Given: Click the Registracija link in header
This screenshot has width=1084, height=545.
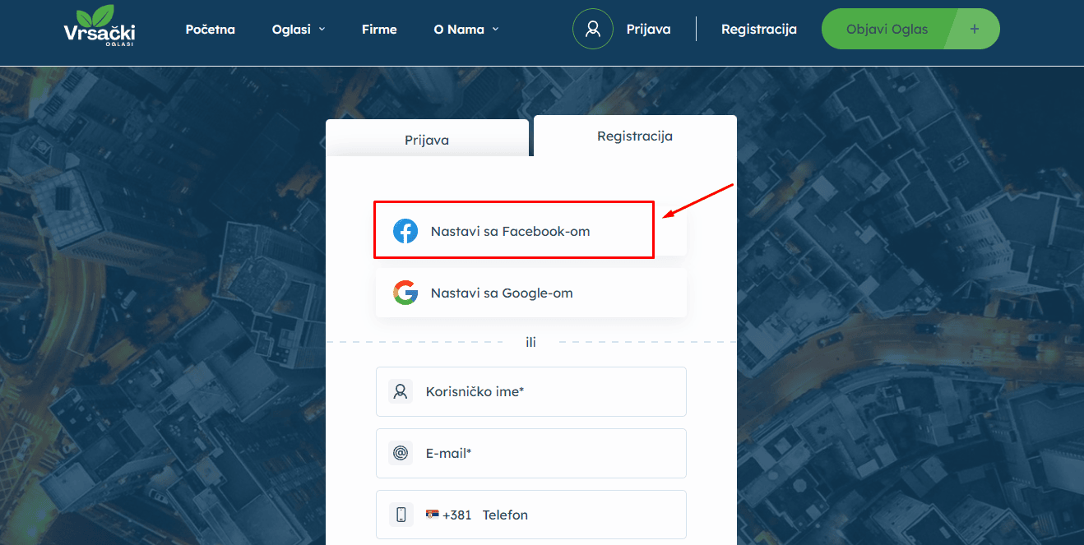Looking at the screenshot, I should (x=759, y=29).
